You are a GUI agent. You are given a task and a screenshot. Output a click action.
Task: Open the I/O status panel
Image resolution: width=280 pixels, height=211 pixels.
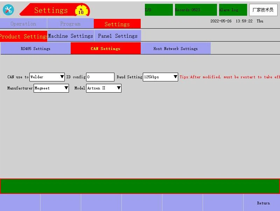click(x=159, y=10)
